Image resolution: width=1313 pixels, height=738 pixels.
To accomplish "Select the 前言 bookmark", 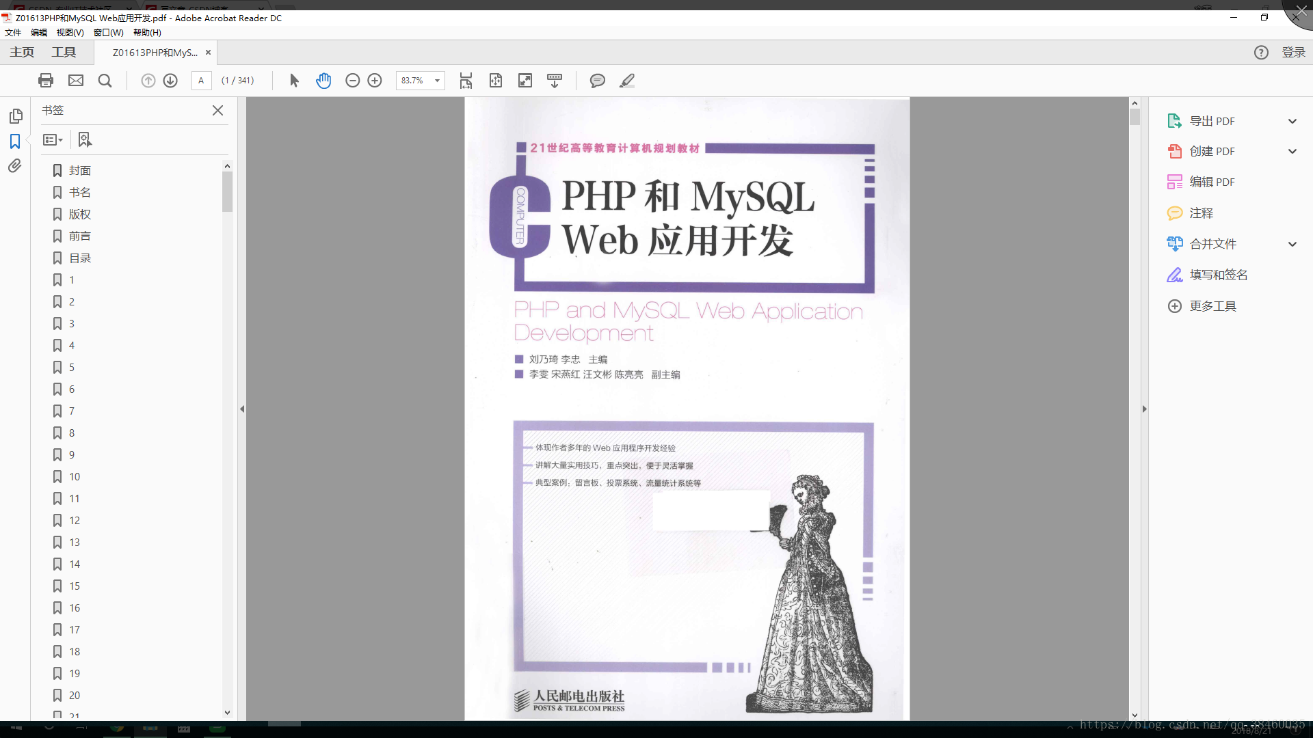I will (80, 236).
